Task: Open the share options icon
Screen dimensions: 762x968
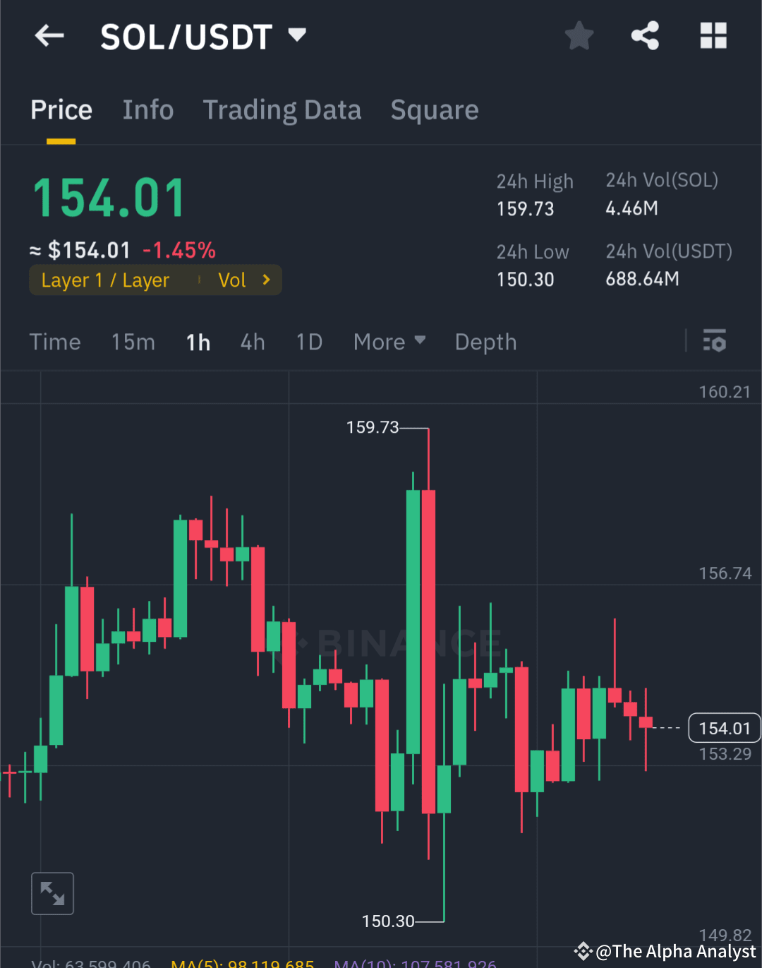Action: 644,35
